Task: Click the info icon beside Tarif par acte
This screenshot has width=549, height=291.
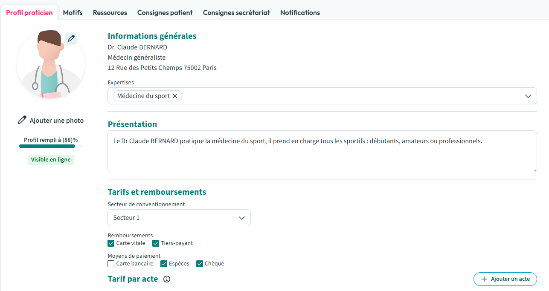Action: coord(167,279)
